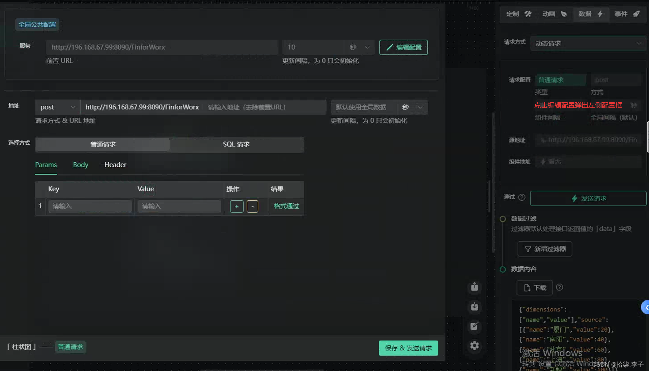This screenshot has width=649, height=371.
Task: Click the lightning icon beside 数据
Action: point(600,14)
